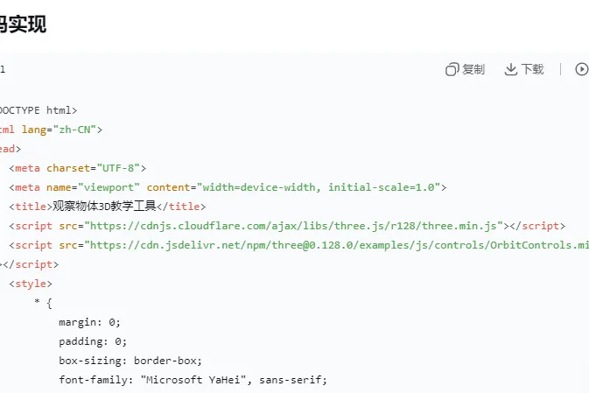Click the cdnjs three.min.js URL
This screenshot has height=393, width=589.
293,226
